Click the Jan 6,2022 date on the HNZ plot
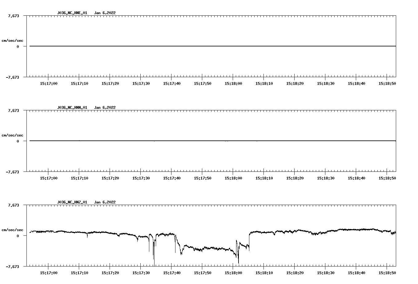418x284 pixels. [x=105, y=202]
